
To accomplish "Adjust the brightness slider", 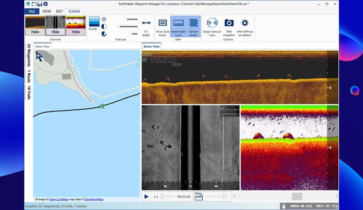I will tap(125, 19).
